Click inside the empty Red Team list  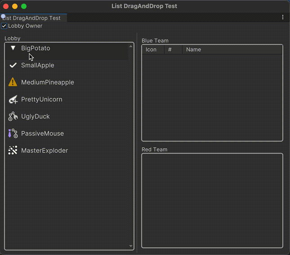coord(212,200)
